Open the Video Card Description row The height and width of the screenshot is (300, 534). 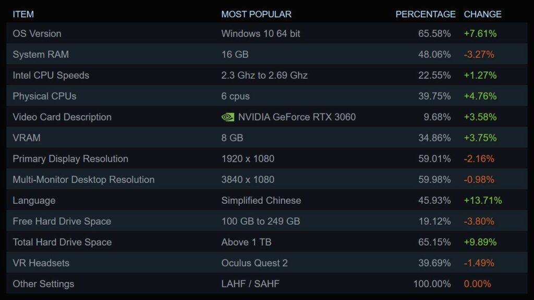click(x=62, y=117)
